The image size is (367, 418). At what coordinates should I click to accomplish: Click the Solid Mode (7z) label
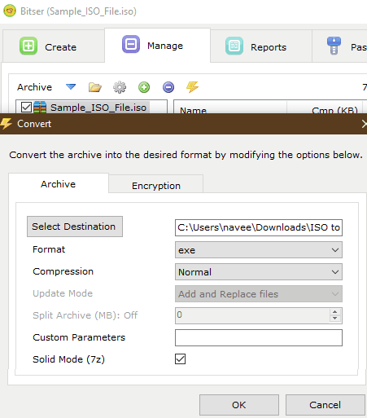coord(68,359)
